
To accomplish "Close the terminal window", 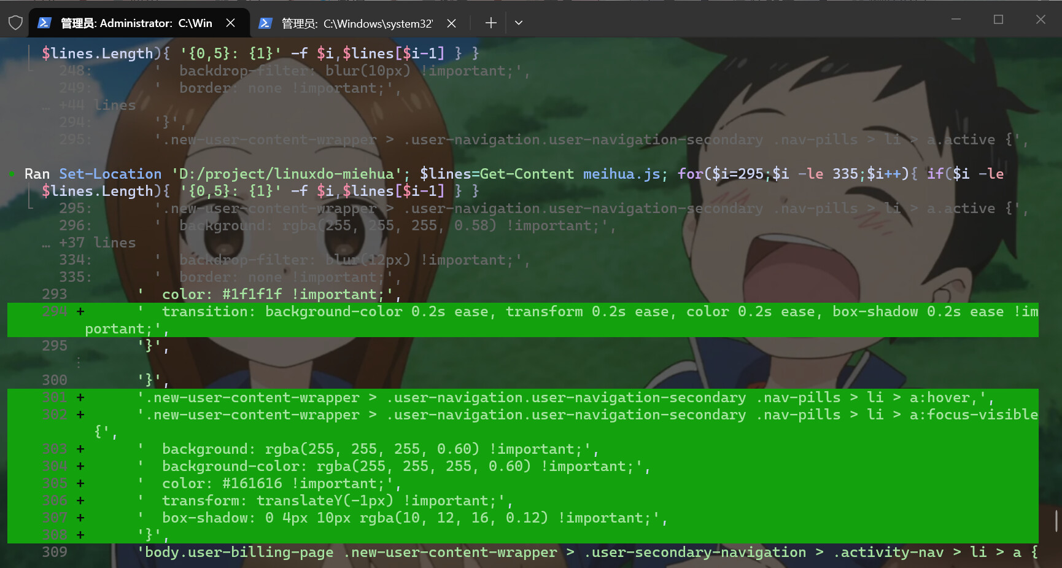I will click(x=1041, y=20).
